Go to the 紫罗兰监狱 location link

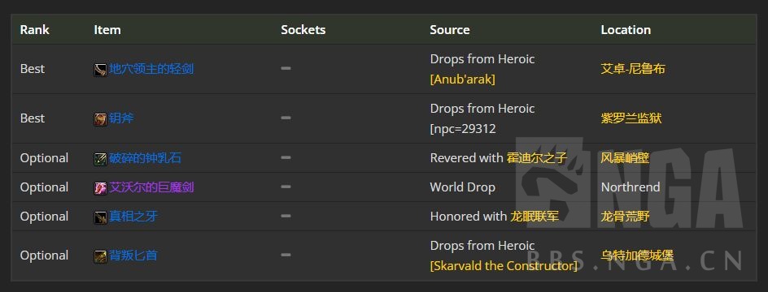pyautogui.click(x=631, y=118)
